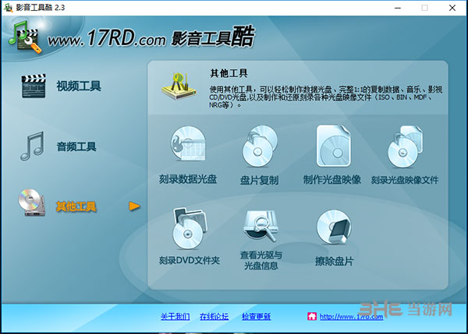Select the 其他工具 category label
This screenshot has width=468, height=334.
76,206
